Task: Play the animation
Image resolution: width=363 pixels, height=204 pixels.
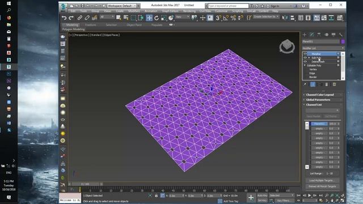Action: click(310, 195)
